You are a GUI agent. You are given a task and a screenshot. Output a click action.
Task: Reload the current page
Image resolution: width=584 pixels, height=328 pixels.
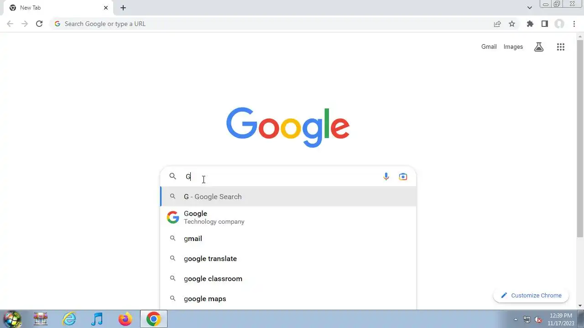(x=39, y=24)
